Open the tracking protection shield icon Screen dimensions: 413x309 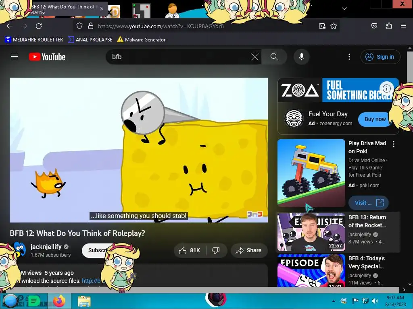pos(79,26)
